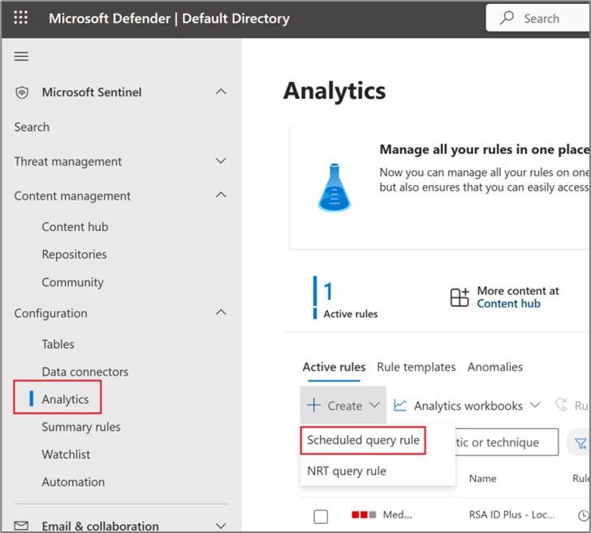Click the flask illustration in banner
Image resolution: width=591 pixels, height=533 pixels.
(334, 187)
